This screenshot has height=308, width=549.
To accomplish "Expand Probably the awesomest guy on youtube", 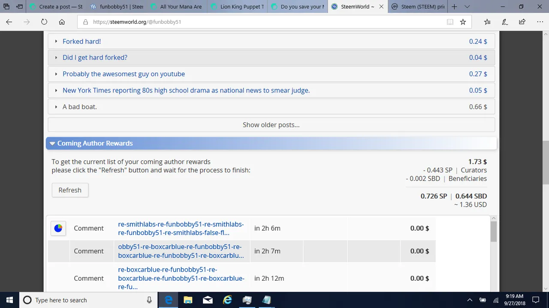I will [x=56, y=74].
